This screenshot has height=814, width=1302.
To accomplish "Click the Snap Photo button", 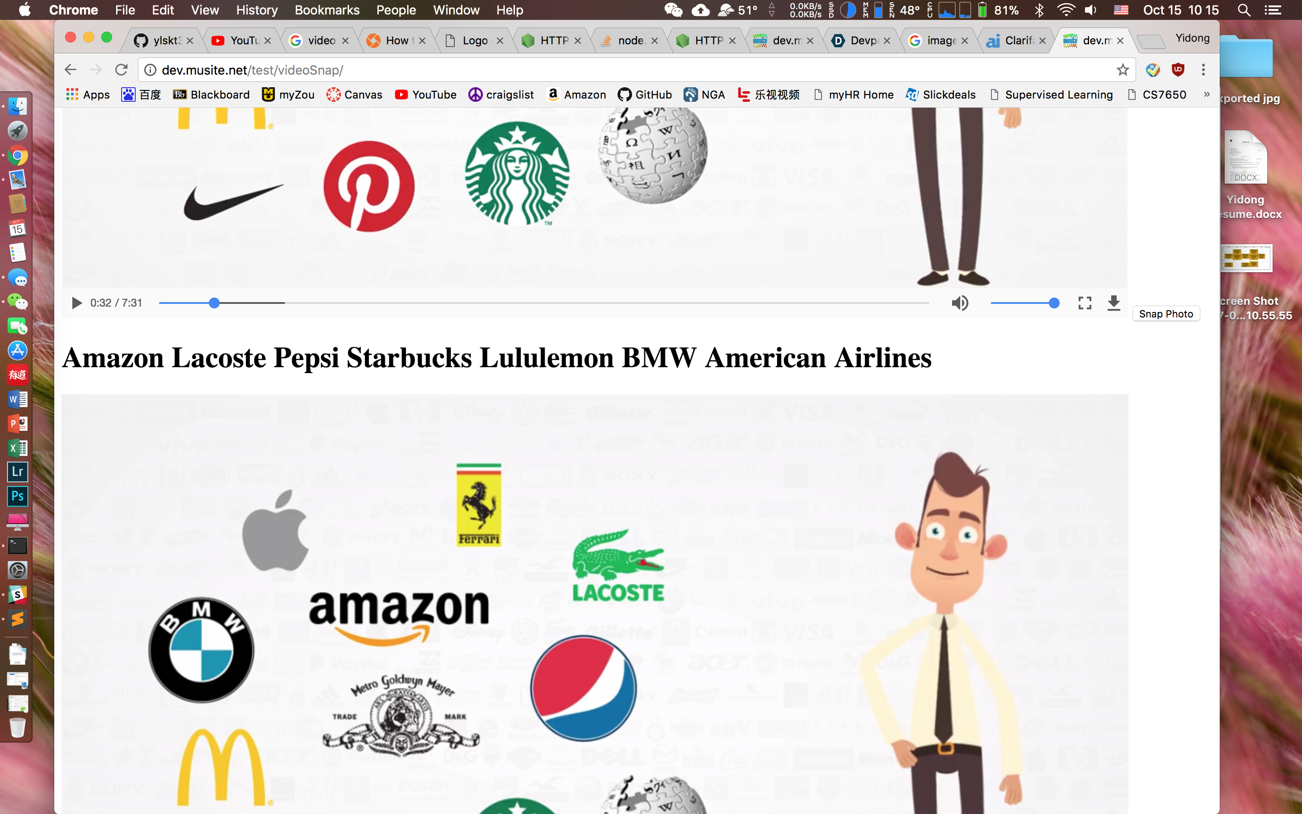I will (x=1165, y=314).
